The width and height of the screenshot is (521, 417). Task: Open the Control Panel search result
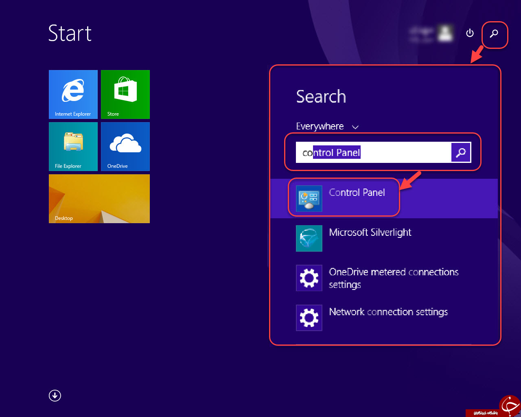384,198
